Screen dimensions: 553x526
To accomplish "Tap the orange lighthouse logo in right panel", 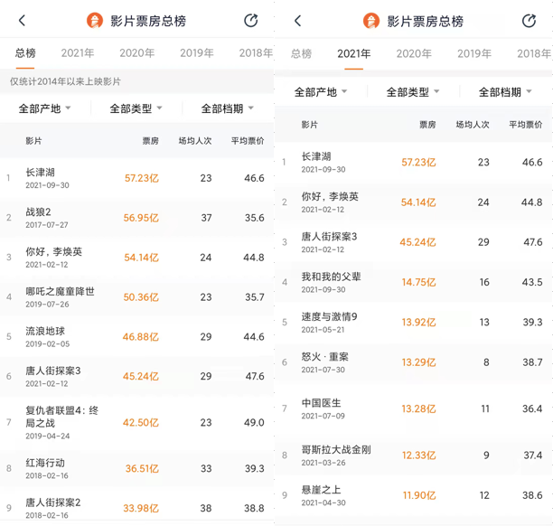I will pyautogui.click(x=371, y=21).
